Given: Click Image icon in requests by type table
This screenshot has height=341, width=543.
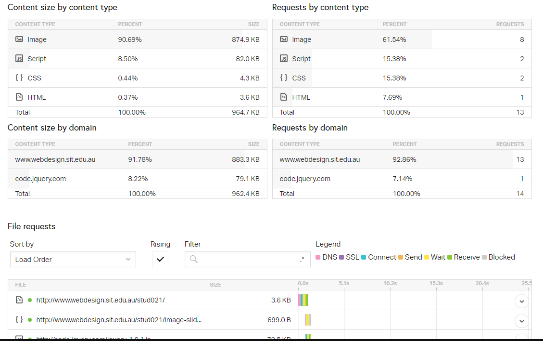Looking at the screenshot, I should [284, 39].
